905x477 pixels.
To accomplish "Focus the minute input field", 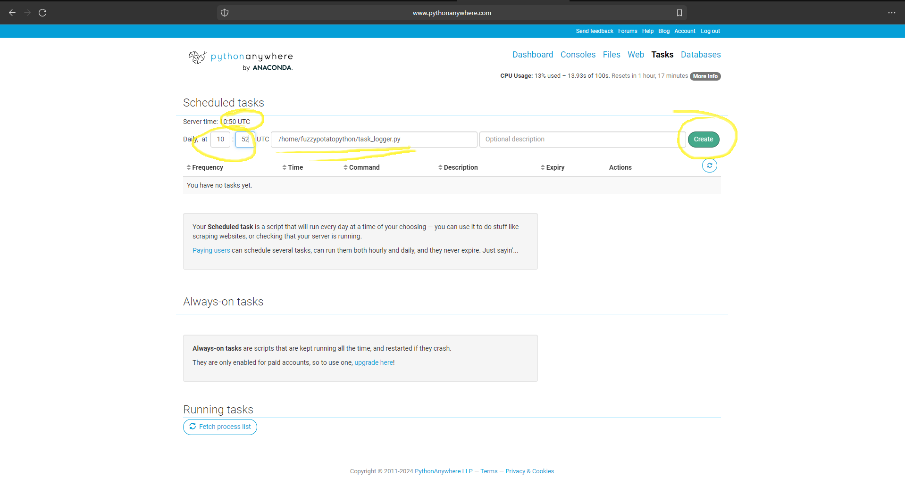I will click(x=245, y=140).
